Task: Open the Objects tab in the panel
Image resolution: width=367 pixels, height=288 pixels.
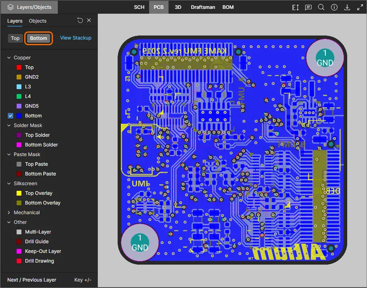Action: [x=38, y=21]
